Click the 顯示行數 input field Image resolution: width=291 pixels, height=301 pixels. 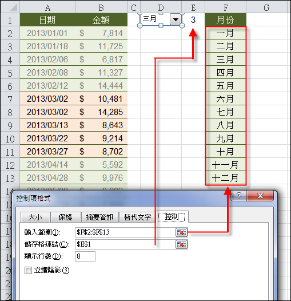85,256
